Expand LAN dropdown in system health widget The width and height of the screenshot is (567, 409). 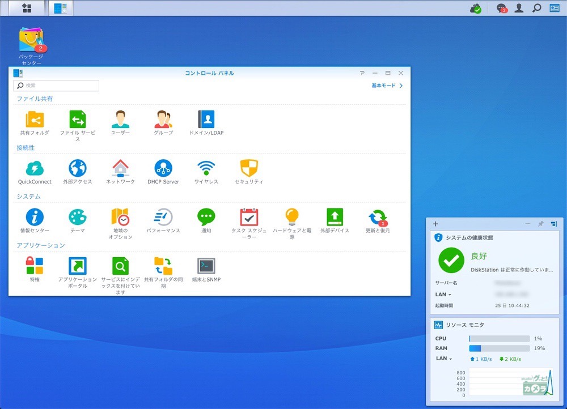pos(443,295)
